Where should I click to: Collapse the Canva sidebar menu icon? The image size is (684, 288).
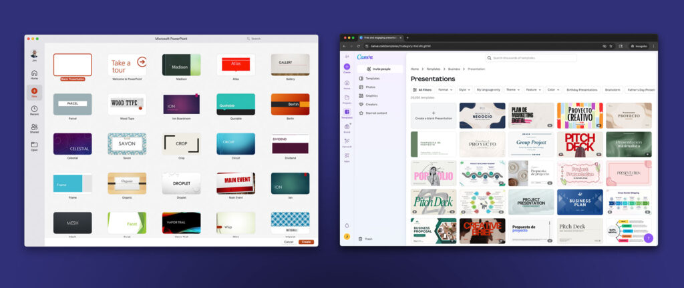347,57
